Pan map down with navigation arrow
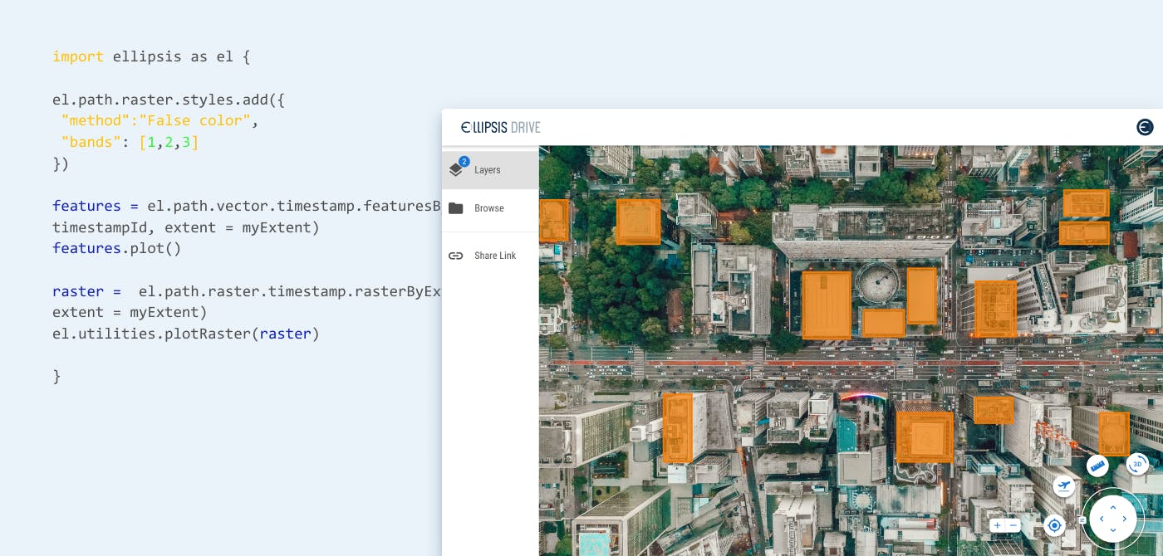The height and width of the screenshot is (556, 1163). point(1113,531)
